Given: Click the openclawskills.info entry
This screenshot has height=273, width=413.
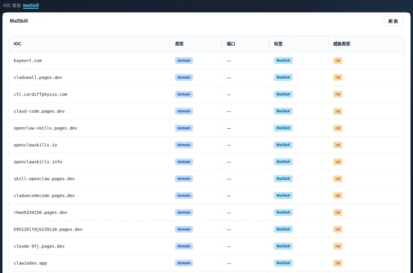Looking at the screenshot, I should (x=38, y=162).
